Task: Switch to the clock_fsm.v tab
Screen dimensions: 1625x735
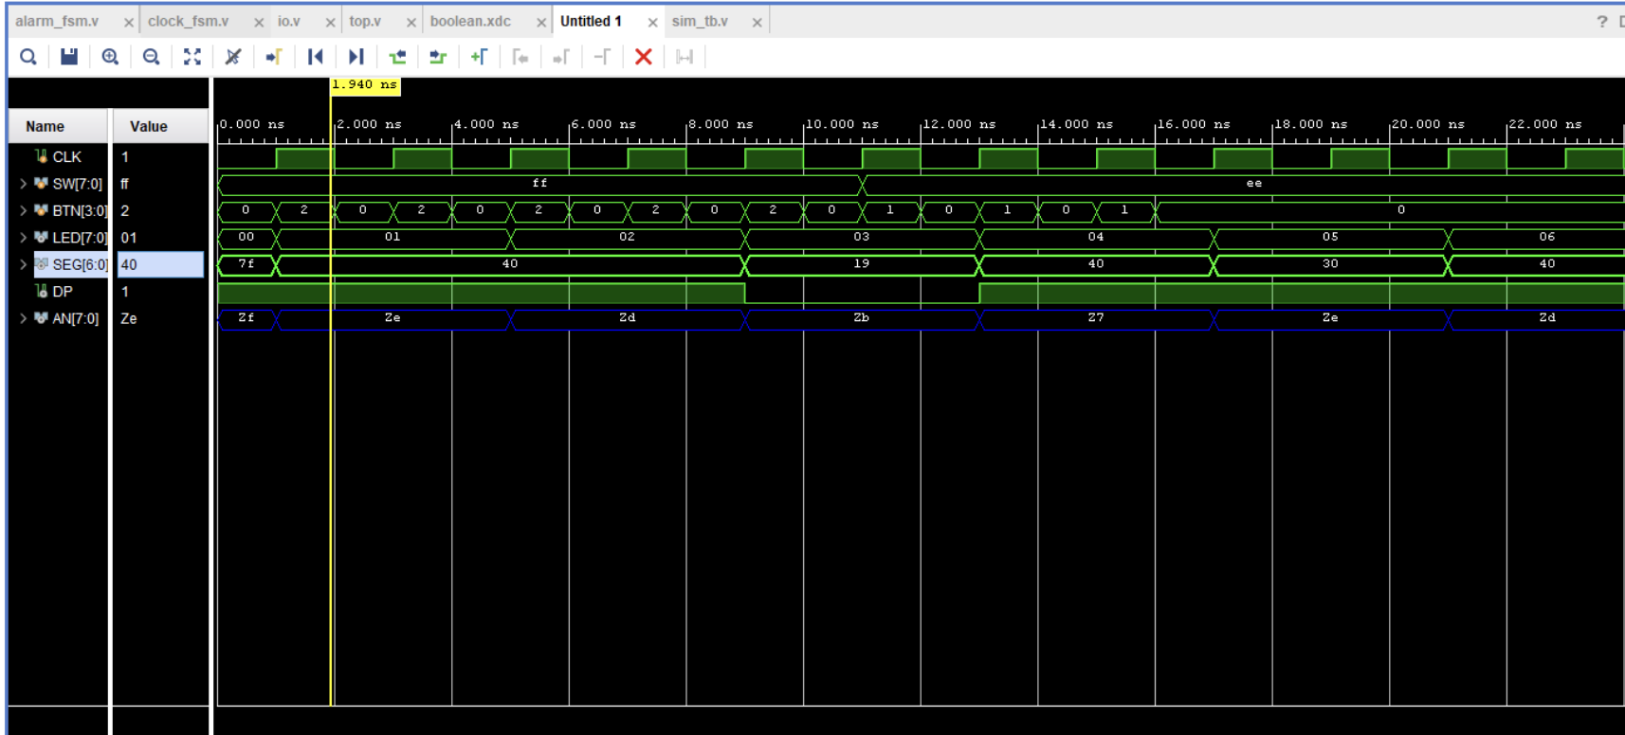Action: (188, 21)
